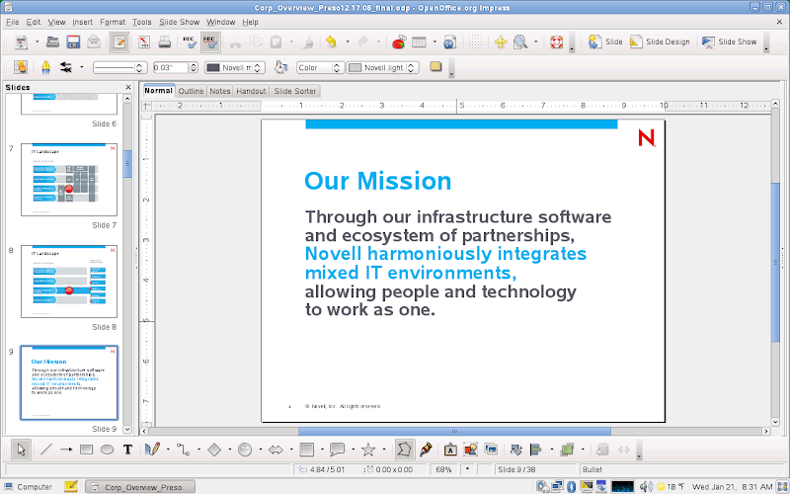
Task: Activate the Select arrow tool
Action: point(21,450)
